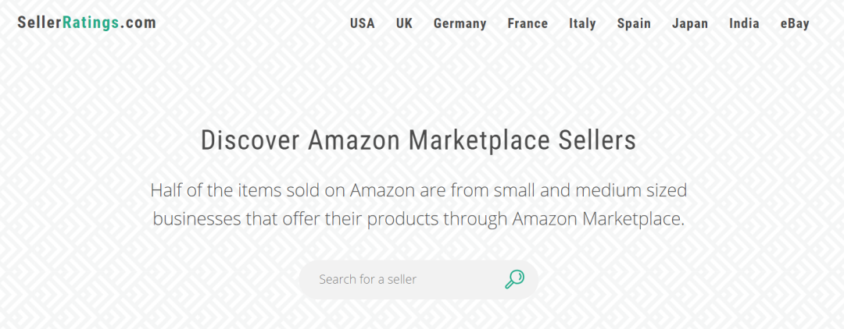Viewport: 844px width, 329px height.
Task: Open the USA marketplace page
Action: 362,23
